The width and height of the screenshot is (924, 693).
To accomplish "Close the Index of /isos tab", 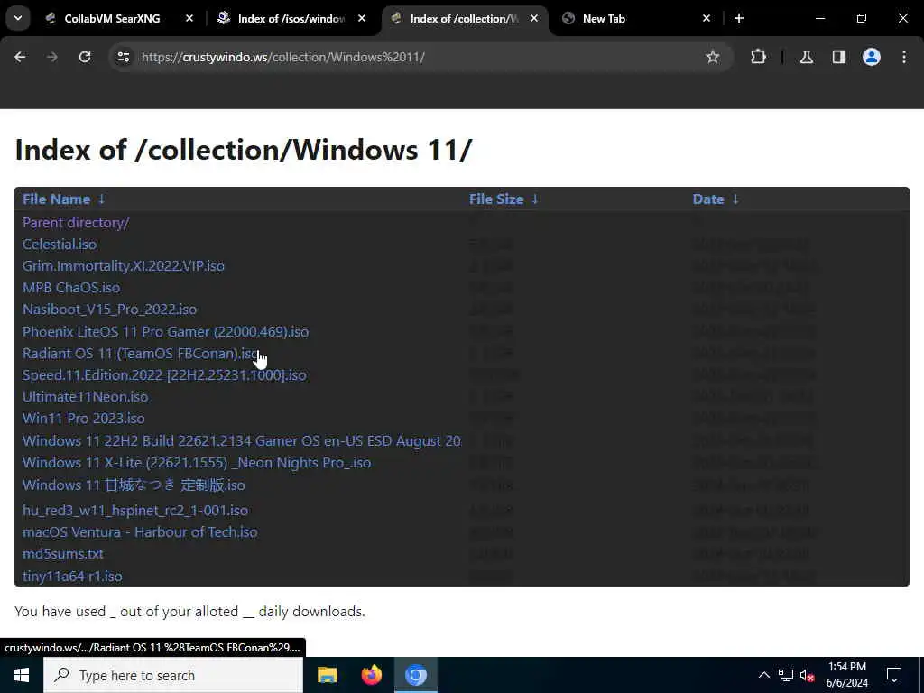I will pyautogui.click(x=362, y=19).
